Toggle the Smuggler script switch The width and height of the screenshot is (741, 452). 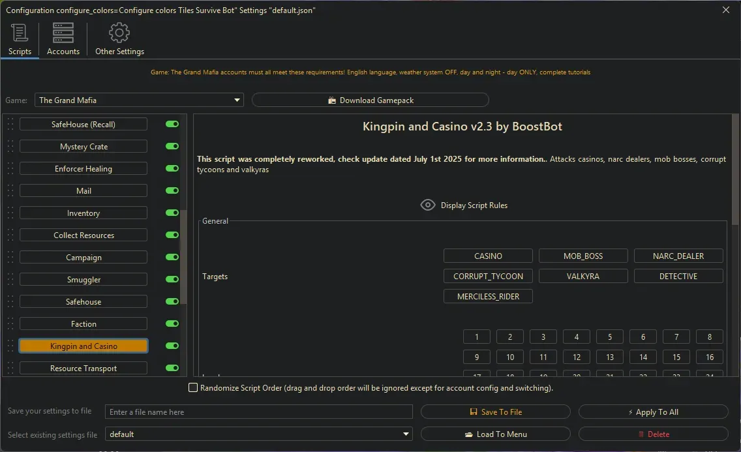tap(172, 280)
